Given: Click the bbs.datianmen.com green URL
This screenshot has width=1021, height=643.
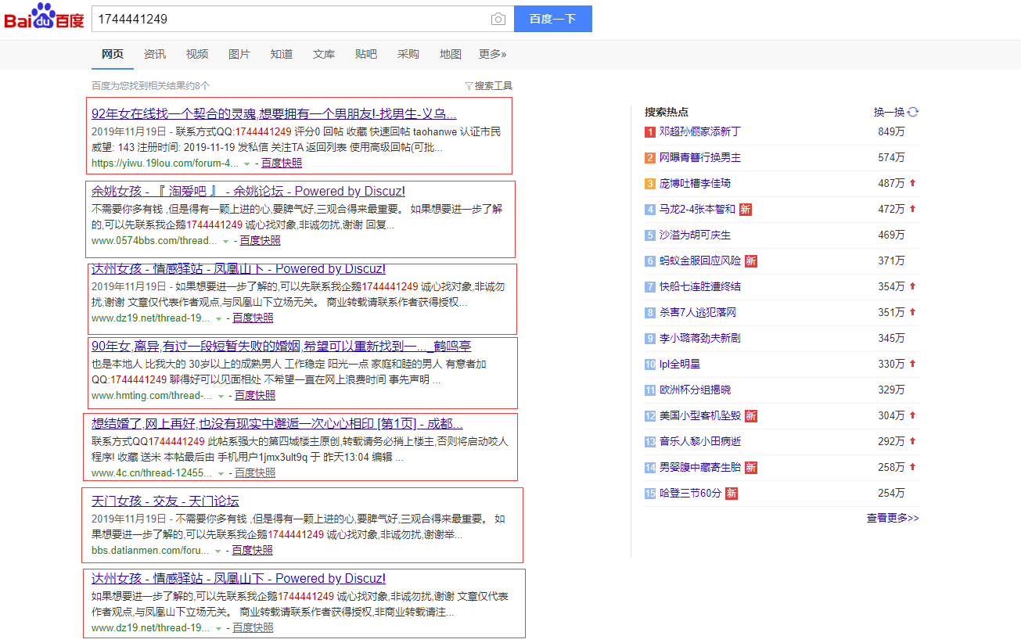Looking at the screenshot, I should coord(151,550).
